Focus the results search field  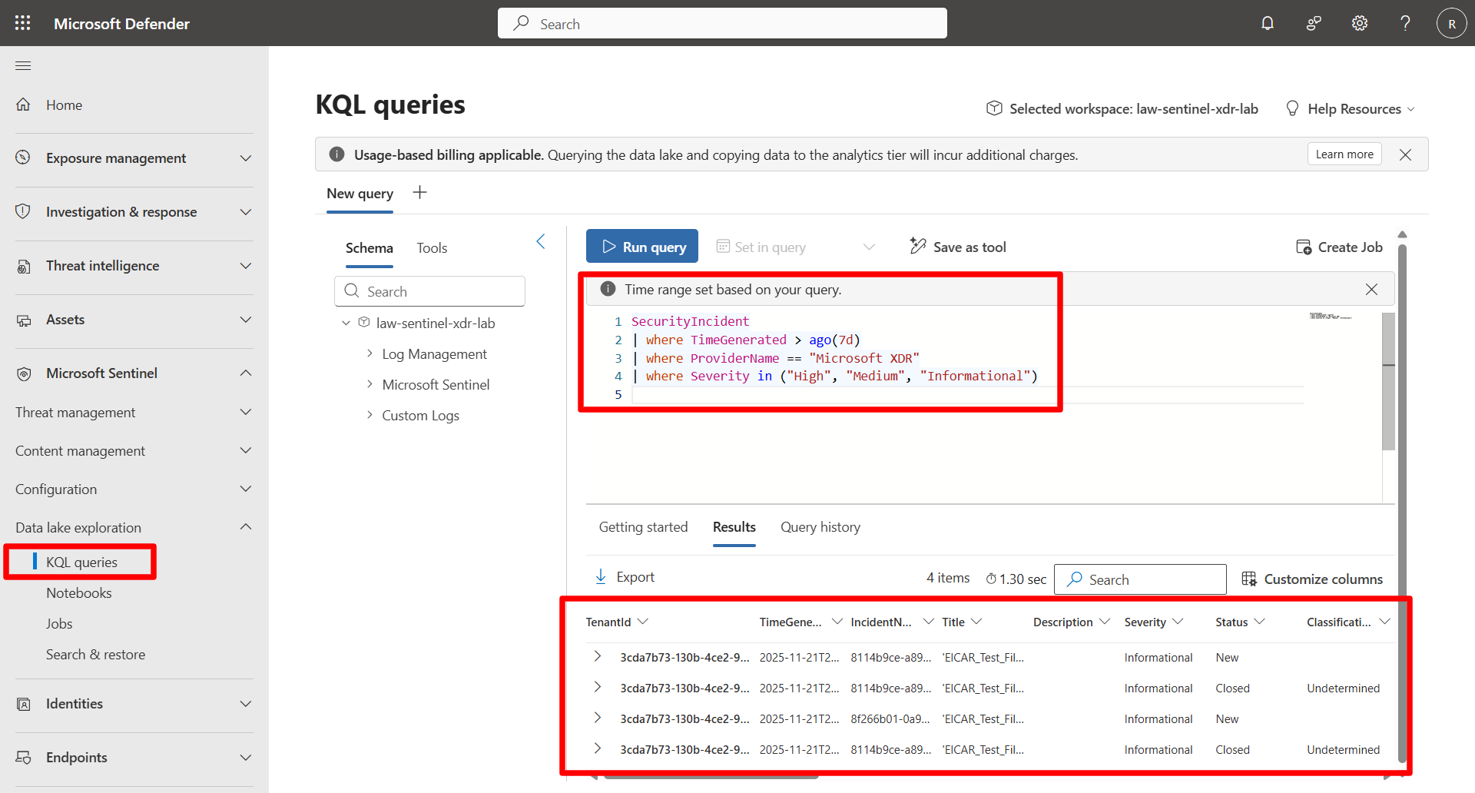click(x=1140, y=579)
